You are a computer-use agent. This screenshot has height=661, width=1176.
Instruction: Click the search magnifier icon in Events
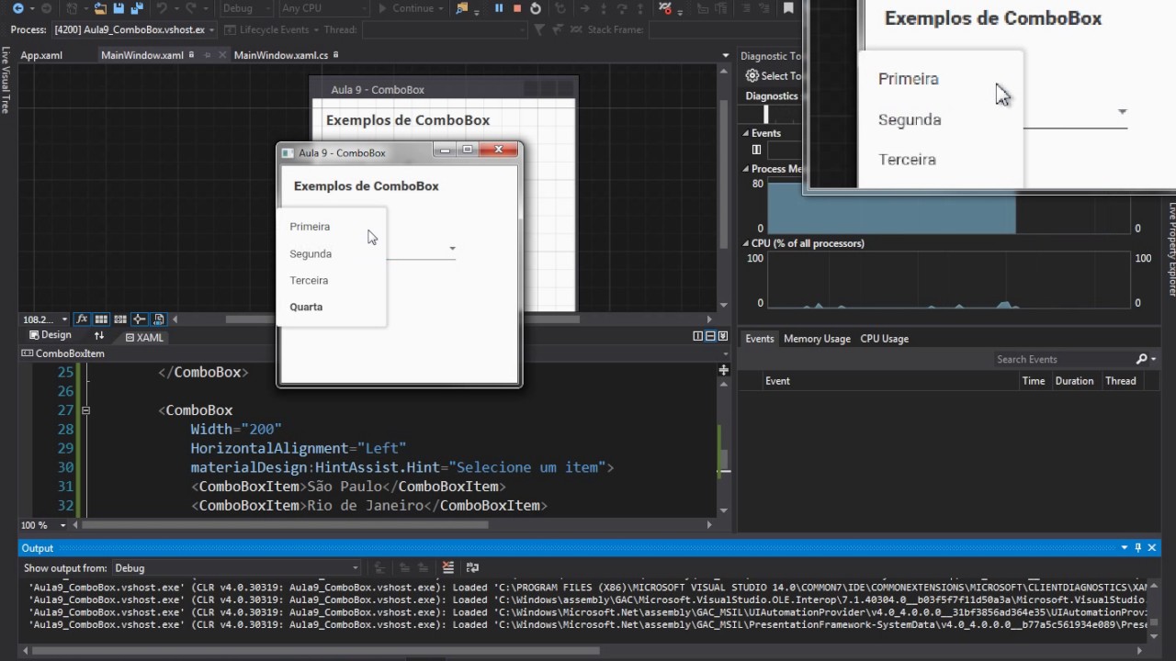(1142, 359)
